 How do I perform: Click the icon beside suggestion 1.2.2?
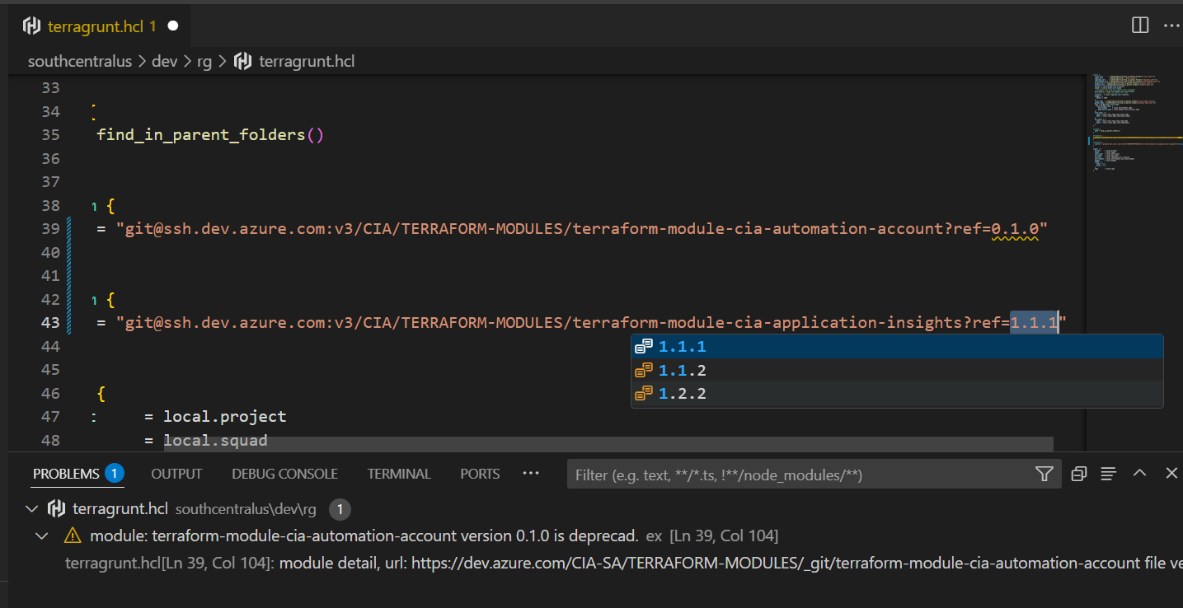[645, 393]
